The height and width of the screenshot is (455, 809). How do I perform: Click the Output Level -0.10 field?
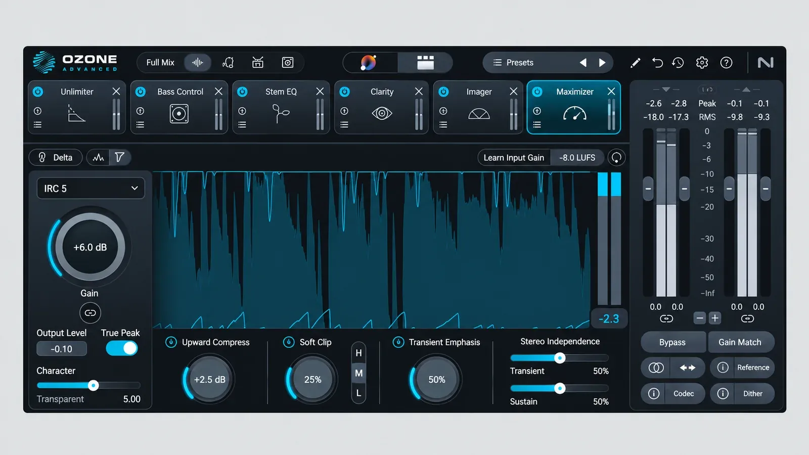tap(62, 349)
